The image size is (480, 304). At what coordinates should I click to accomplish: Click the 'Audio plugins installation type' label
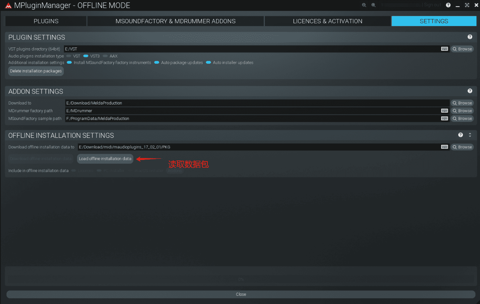click(36, 56)
